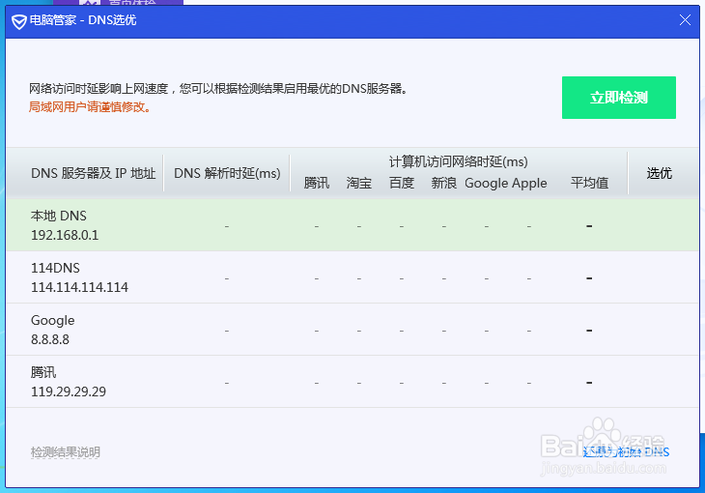The image size is (705, 493).
Task: Click the Google latency column header
Action: point(486,184)
